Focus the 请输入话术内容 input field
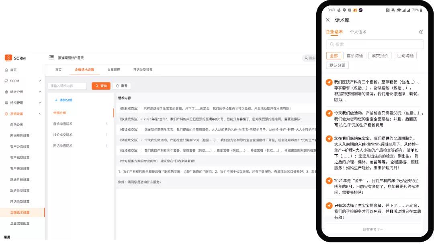Image resolution: width=434 pixels, height=244 pixels. [67, 86]
